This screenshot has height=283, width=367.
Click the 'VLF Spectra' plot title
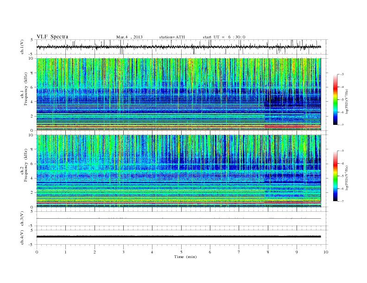[52, 37]
